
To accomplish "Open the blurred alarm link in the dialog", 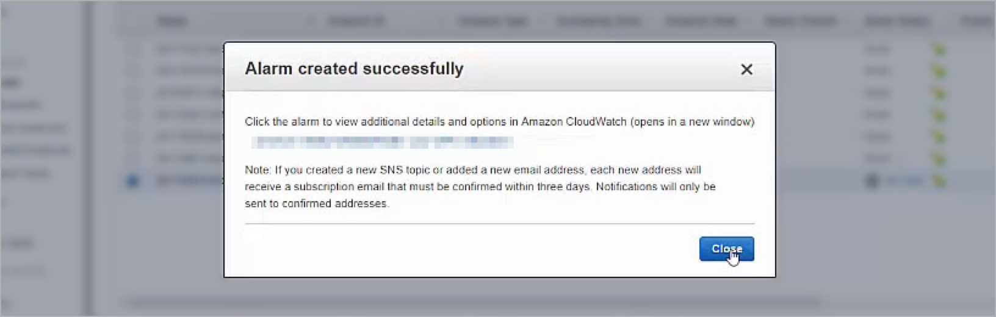I will tap(383, 142).
